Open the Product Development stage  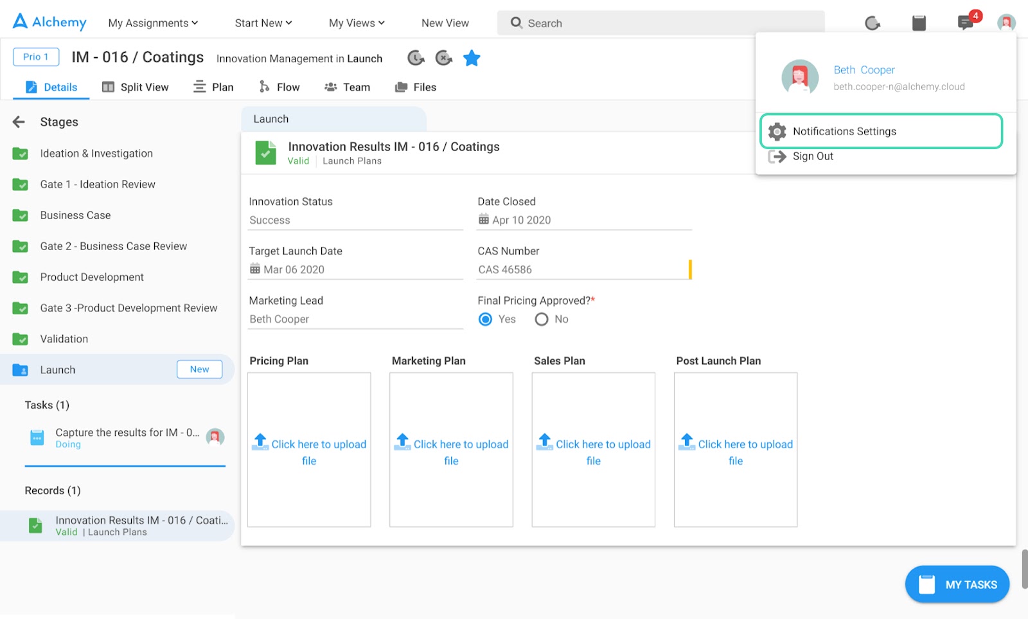pyautogui.click(x=92, y=277)
